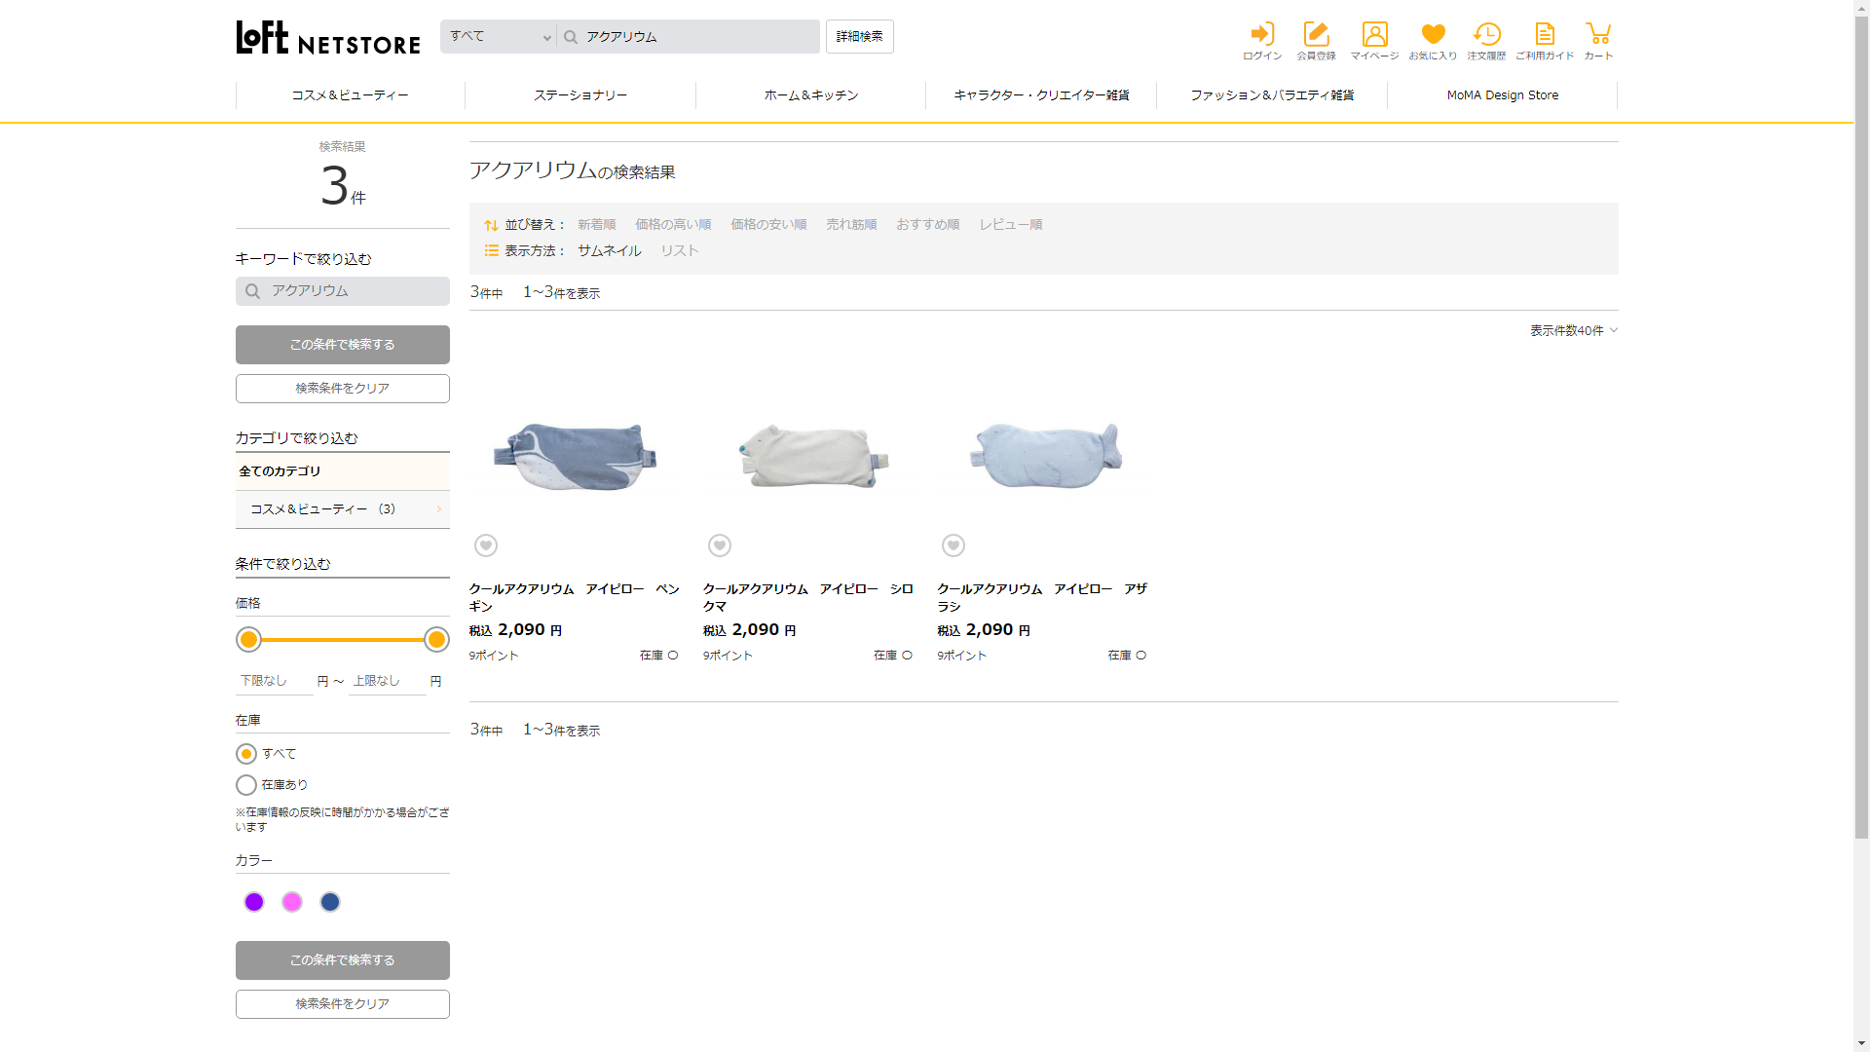Screen dimensions: 1870x1052
Task: Expand the 表示件数40件 dropdown
Action: 1573,331
